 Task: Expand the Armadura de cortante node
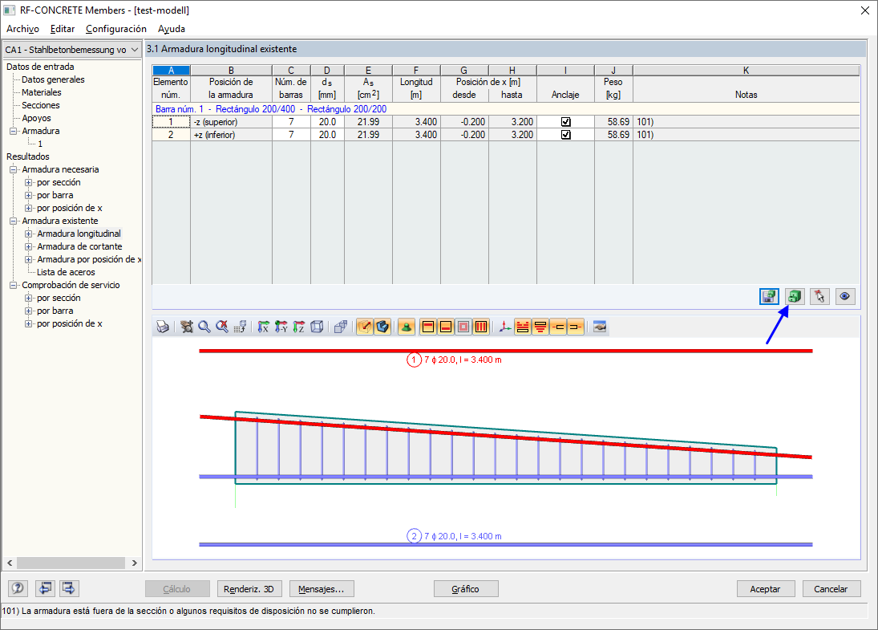(x=28, y=247)
